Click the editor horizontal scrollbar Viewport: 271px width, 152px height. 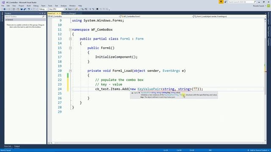(161, 143)
